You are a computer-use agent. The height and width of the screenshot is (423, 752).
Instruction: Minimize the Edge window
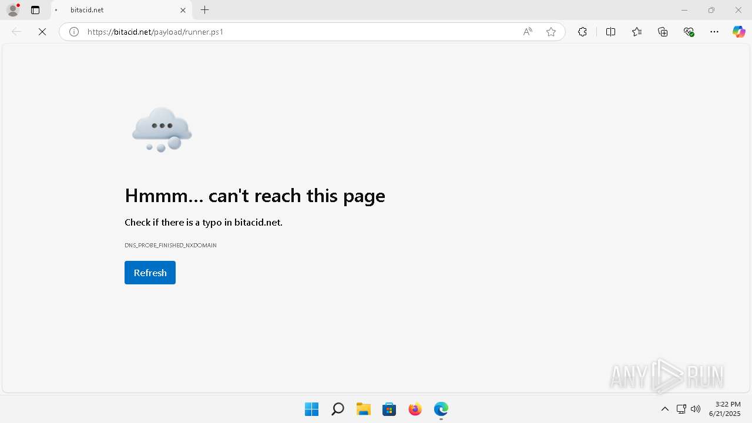pos(684,10)
